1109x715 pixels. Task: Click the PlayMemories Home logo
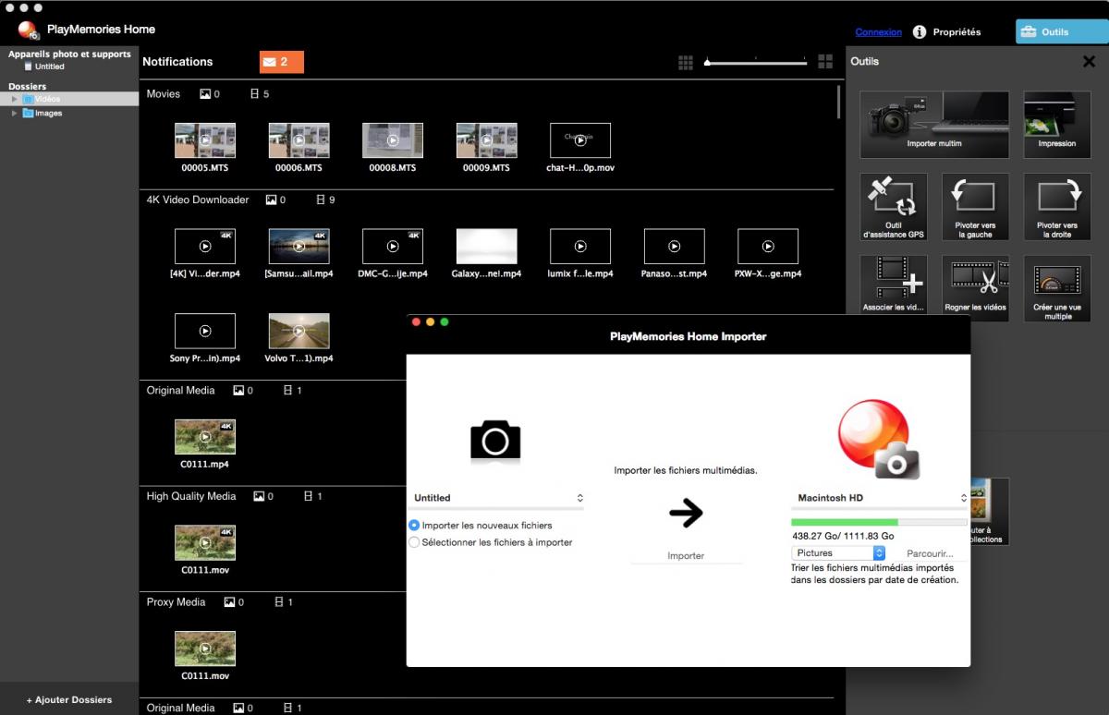(29, 30)
